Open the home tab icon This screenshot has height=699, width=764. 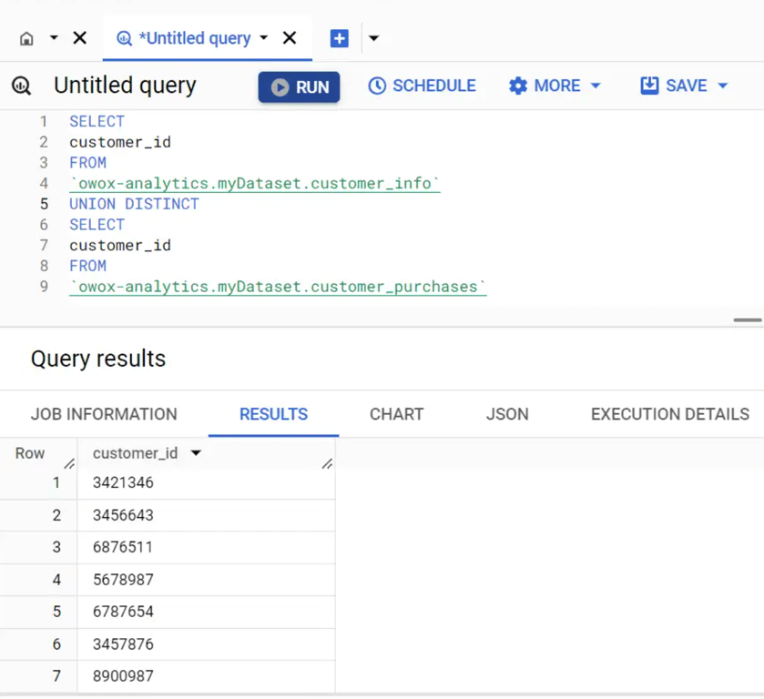click(x=26, y=38)
